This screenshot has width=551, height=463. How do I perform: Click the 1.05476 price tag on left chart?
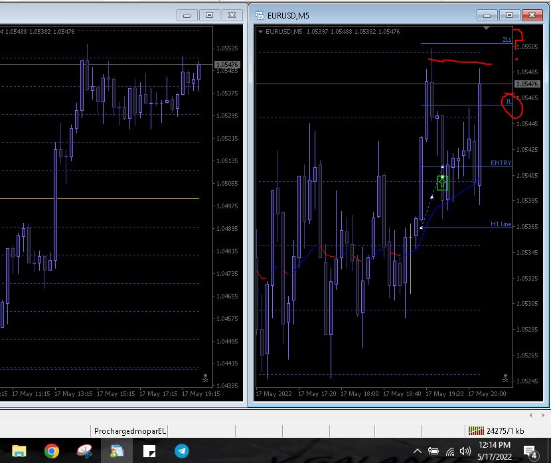[x=227, y=64]
